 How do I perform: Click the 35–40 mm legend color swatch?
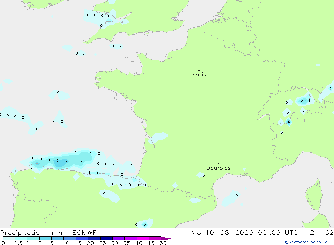130,238
